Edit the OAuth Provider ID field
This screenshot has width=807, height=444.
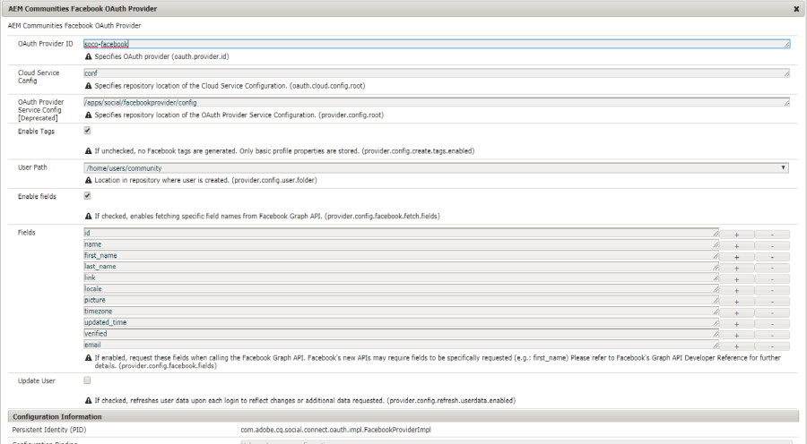click(x=437, y=44)
